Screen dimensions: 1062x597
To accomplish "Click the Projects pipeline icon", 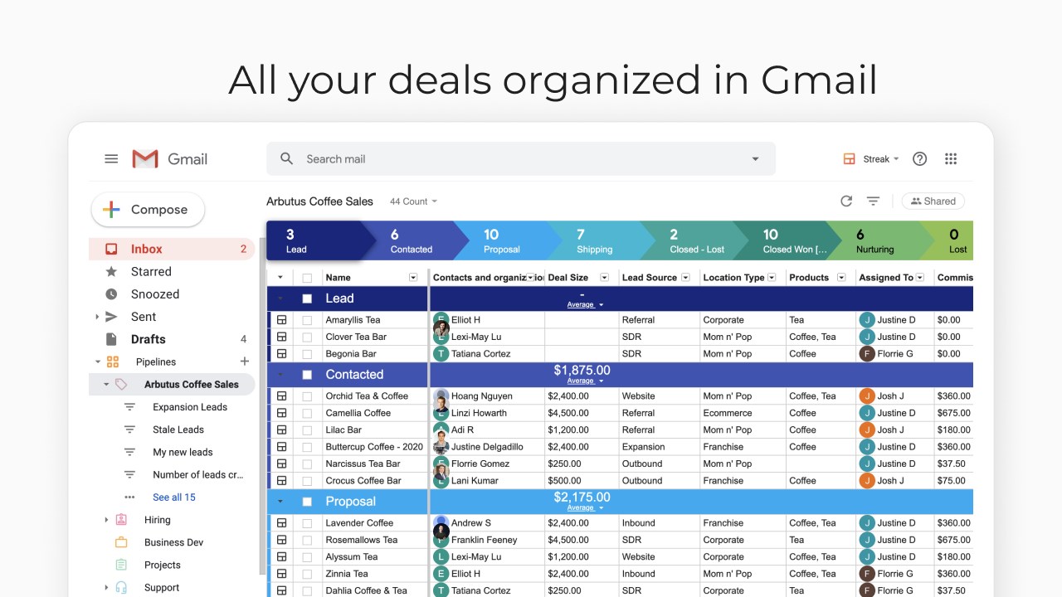I will (x=121, y=565).
